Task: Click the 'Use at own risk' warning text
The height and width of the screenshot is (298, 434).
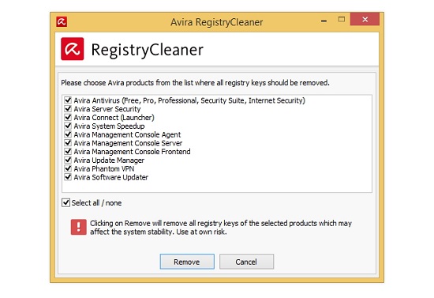Action: pos(201,232)
